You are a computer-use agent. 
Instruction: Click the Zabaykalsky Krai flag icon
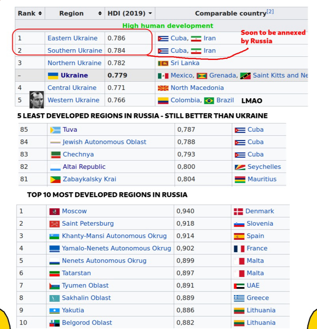[55, 179]
